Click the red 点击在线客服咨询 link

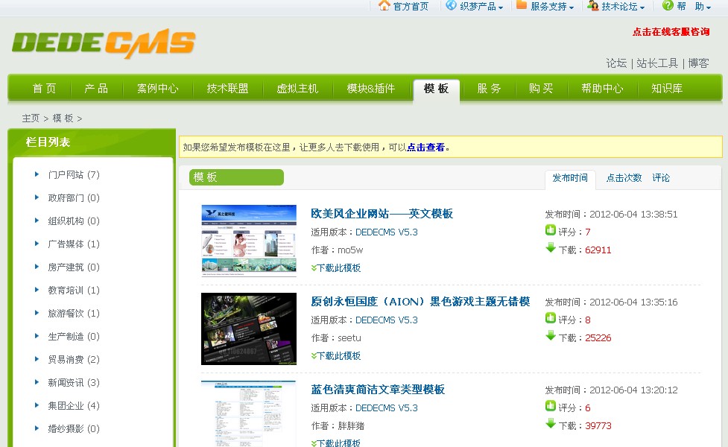671,31
